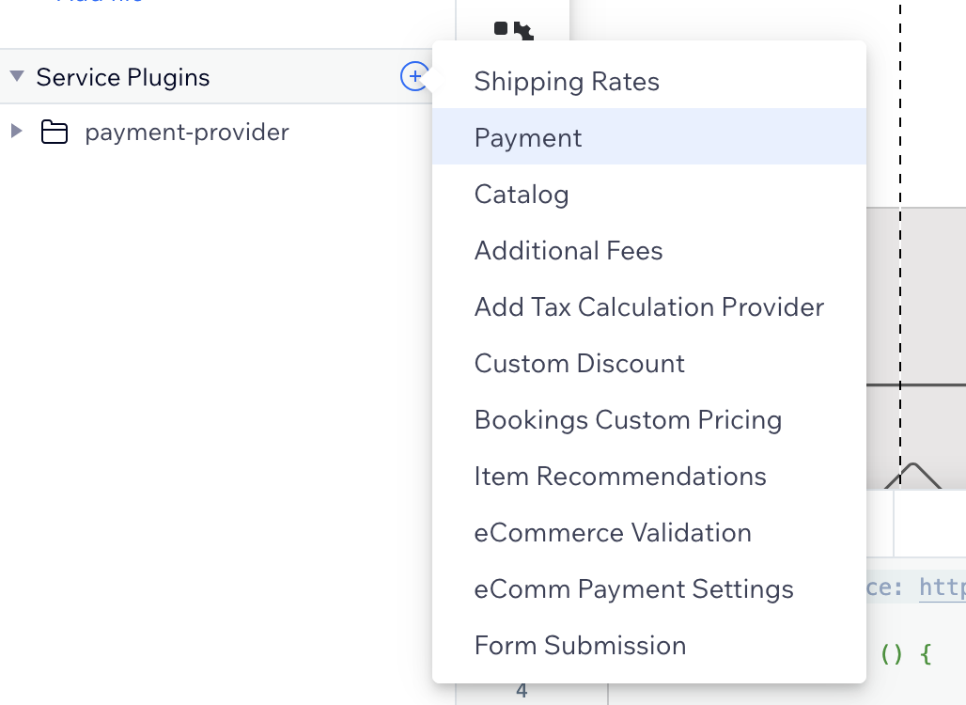Image resolution: width=966 pixels, height=705 pixels.
Task: Select Bookings Custom Pricing
Action: point(649,419)
